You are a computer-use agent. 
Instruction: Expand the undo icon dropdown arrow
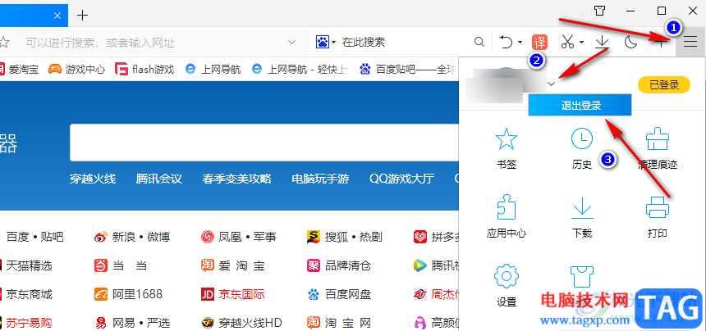[x=520, y=43]
